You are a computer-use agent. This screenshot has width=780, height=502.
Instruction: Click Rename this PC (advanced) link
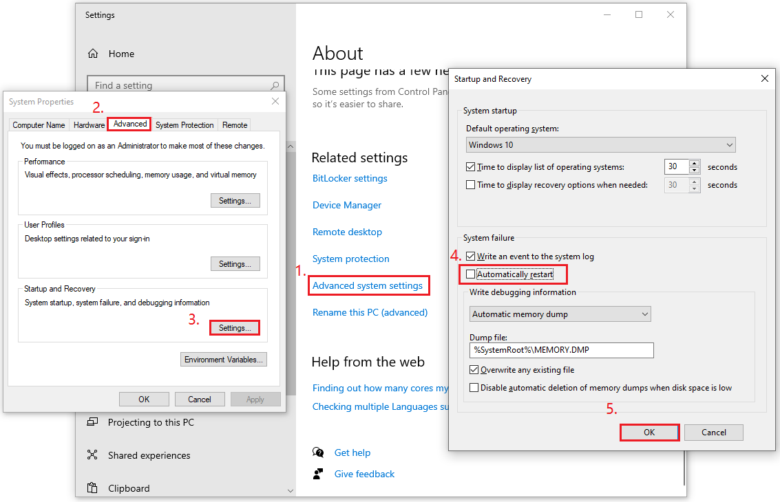370,313
